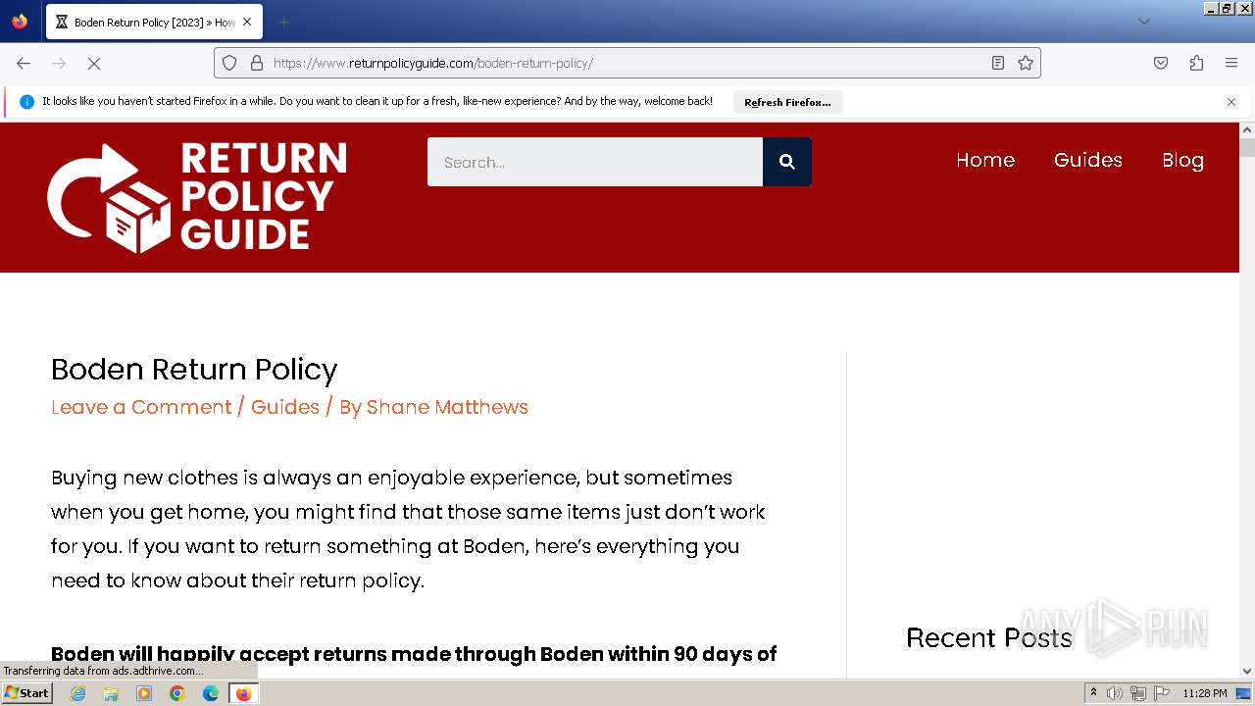Open a new tab with the plus button
The width and height of the screenshot is (1255, 706).
(x=283, y=22)
